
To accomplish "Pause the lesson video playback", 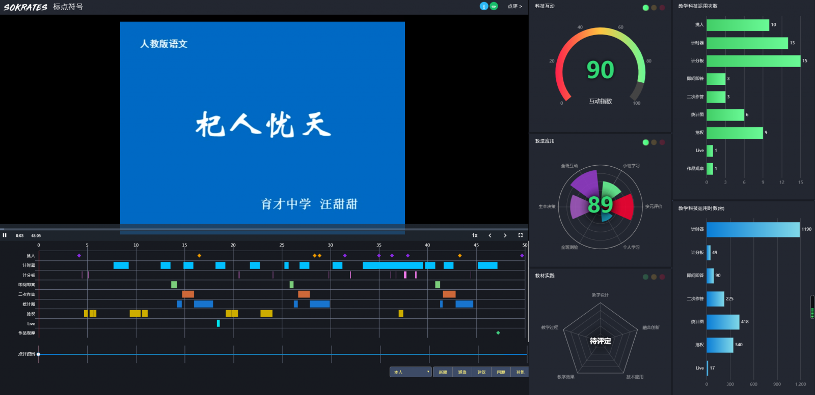I will [5, 235].
